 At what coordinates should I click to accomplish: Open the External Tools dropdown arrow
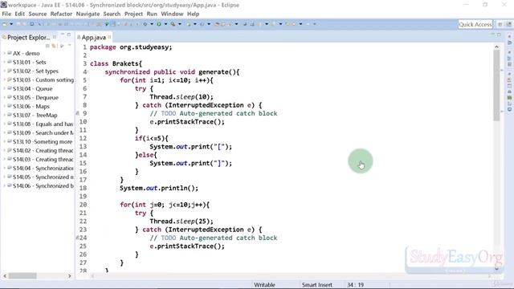click(x=180, y=24)
